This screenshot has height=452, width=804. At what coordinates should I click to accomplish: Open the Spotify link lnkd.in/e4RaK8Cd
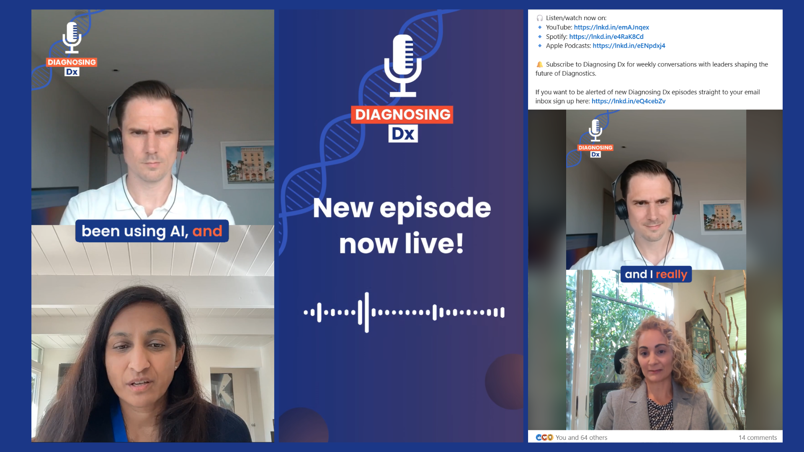click(x=606, y=36)
